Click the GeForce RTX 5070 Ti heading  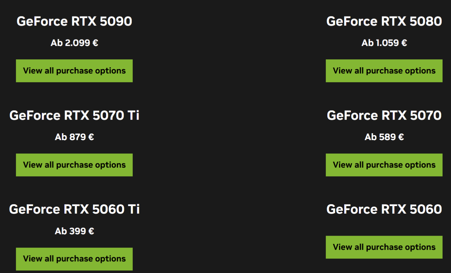click(74, 115)
